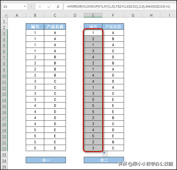Screen dimensions: 177x170
Task: Select cell C22 containing E
Action: pos(55,148)
